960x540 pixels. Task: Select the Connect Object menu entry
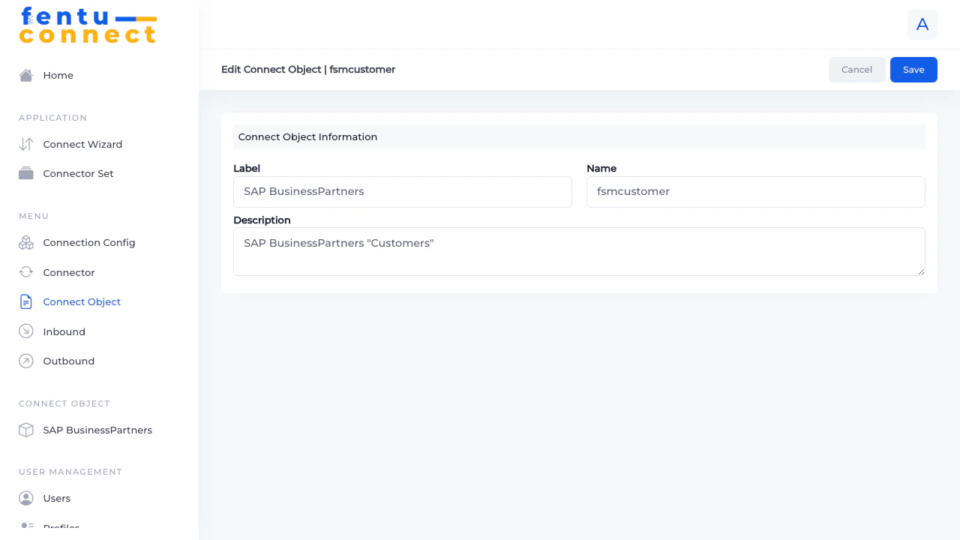[x=82, y=301]
